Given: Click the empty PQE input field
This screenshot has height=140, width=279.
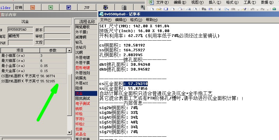Looking at the screenshot, I should [20, 43].
